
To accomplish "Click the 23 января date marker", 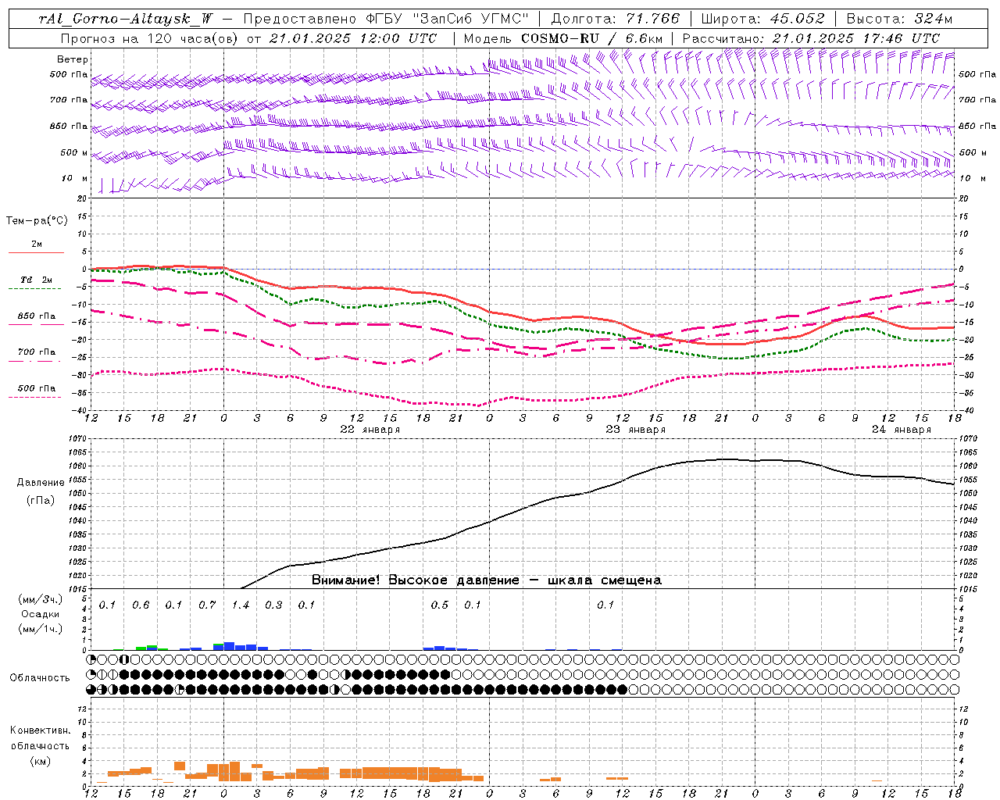I will (x=636, y=430).
